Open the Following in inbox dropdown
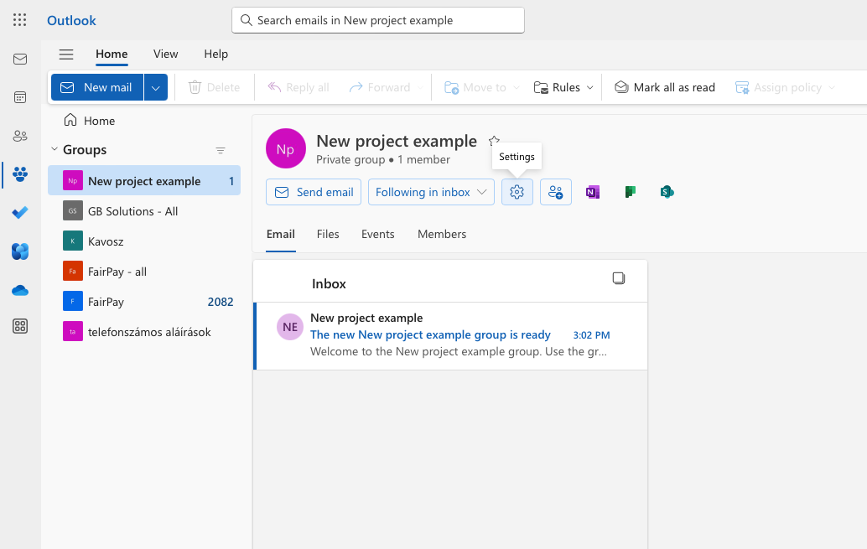This screenshot has height=549, width=867. coord(430,192)
